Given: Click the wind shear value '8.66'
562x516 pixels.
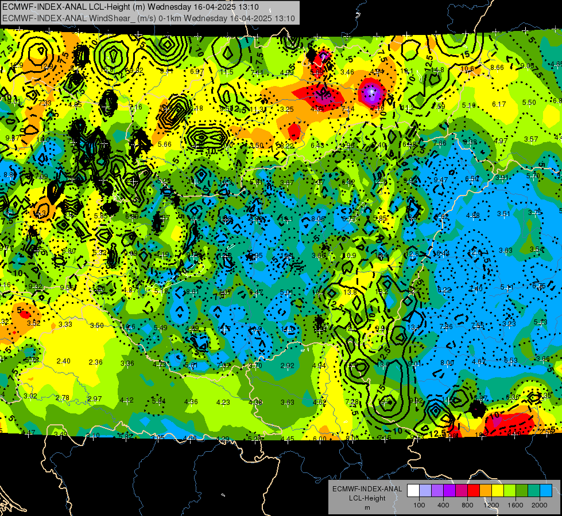Looking at the screenshot, I should tap(497, 67).
